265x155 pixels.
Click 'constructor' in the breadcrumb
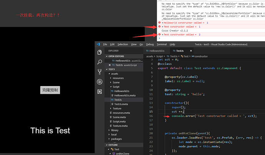pyautogui.click(x=201, y=57)
